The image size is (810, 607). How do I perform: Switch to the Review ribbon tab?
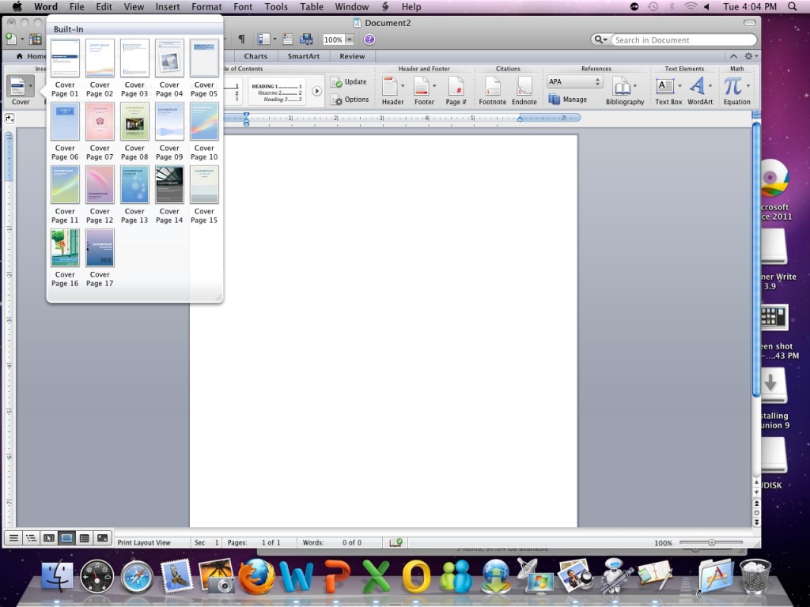[352, 56]
